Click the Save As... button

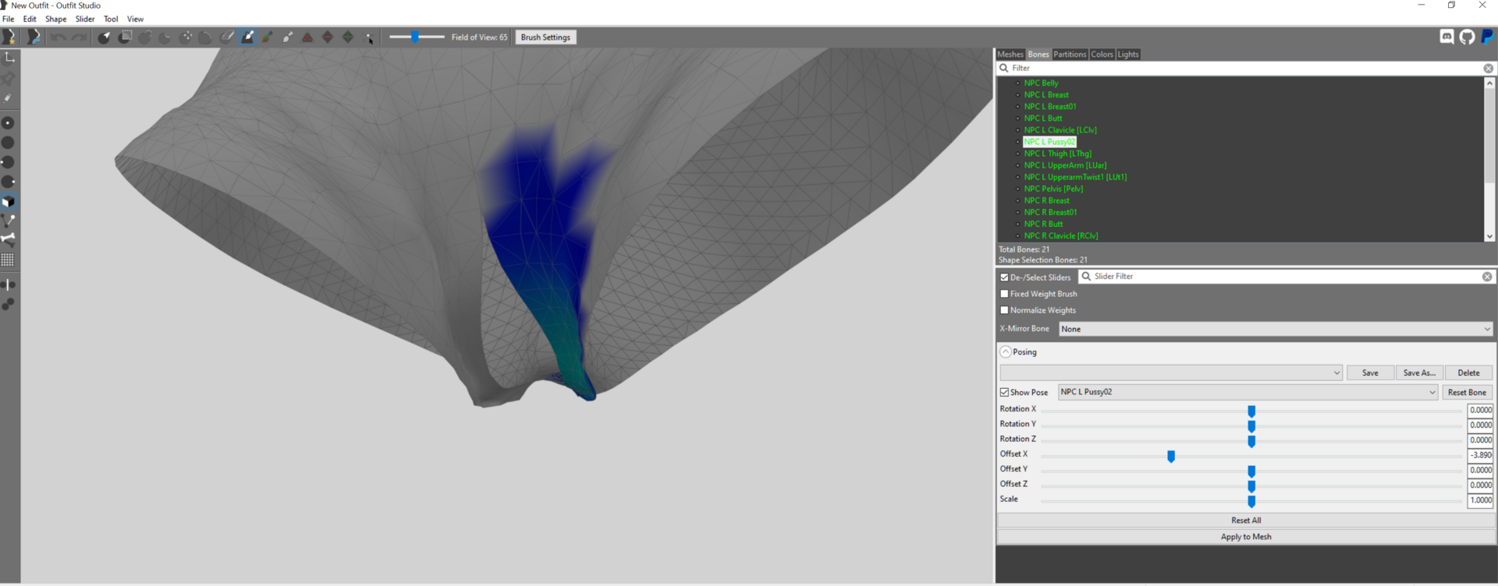[x=1419, y=372]
